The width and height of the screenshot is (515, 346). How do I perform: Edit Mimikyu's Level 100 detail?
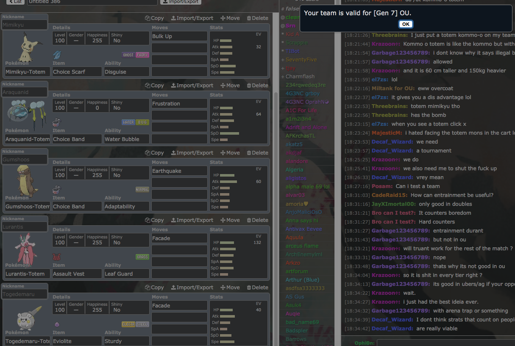point(60,38)
